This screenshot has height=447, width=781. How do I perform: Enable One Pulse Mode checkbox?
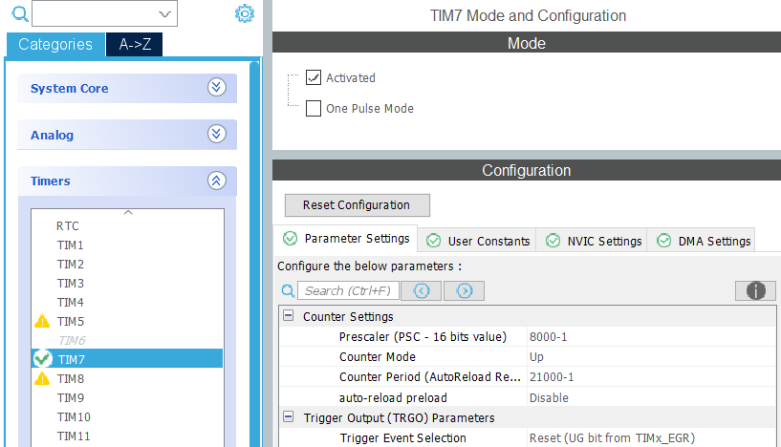coord(314,108)
